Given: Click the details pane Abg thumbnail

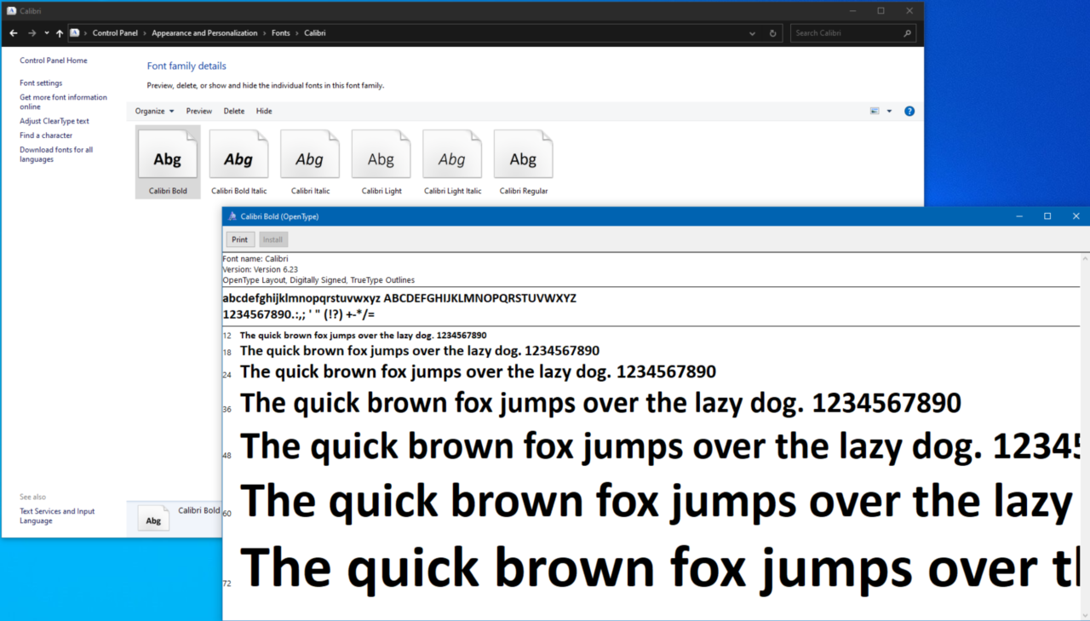Looking at the screenshot, I should click(x=153, y=518).
